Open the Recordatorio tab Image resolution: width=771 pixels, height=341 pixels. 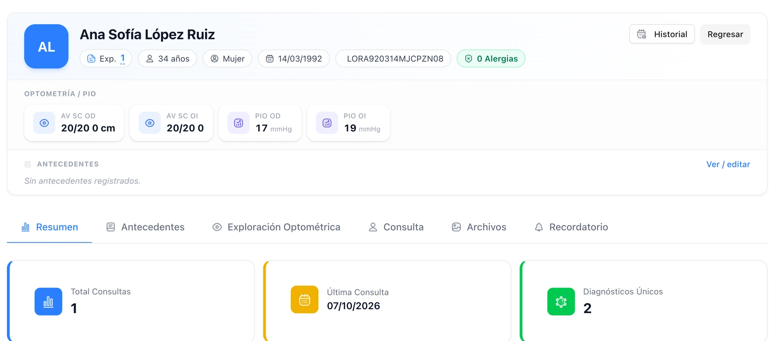[571, 227]
